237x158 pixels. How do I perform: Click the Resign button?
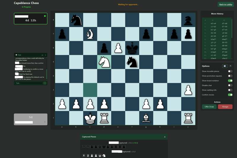click(x=225, y=107)
